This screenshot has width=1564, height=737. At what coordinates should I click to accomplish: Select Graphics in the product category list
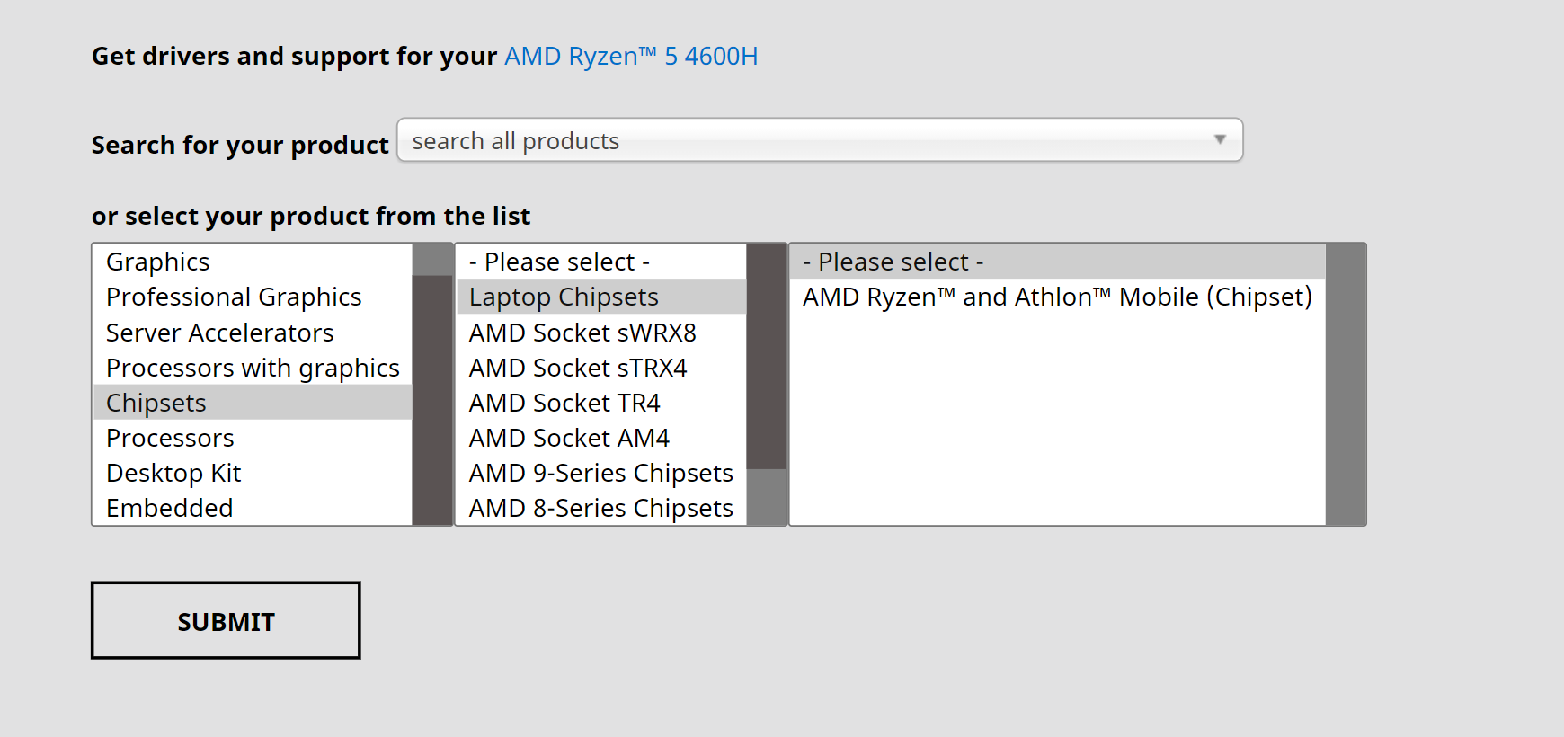253,262
